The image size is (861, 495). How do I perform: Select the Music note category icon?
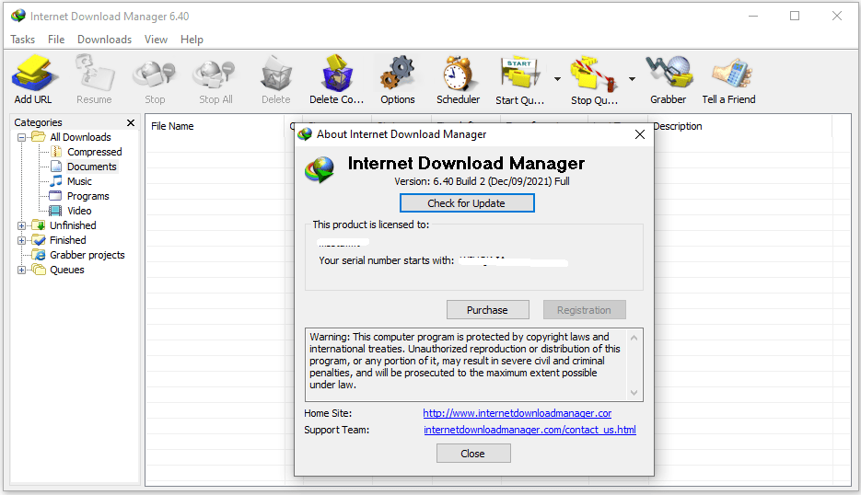[x=56, y=181]
